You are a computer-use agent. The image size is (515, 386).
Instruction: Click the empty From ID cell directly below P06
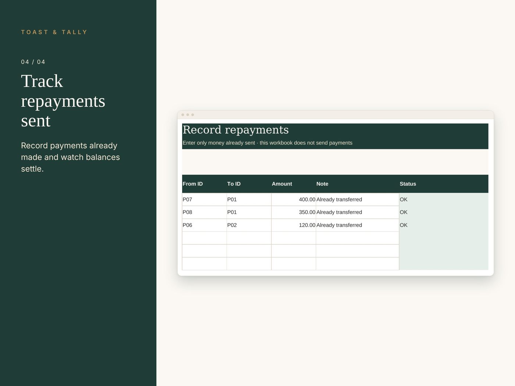click(x=204, y=238)
